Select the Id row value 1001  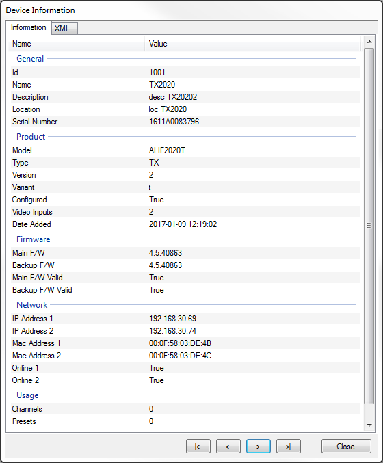point(157,72)
